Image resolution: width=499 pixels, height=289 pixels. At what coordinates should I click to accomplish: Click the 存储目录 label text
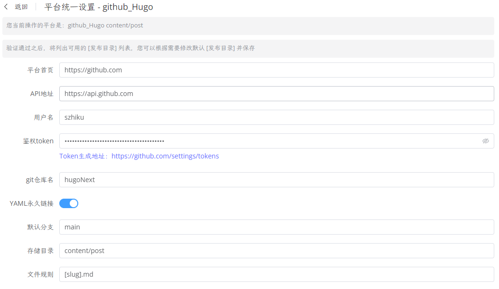[x=40, y=250]
